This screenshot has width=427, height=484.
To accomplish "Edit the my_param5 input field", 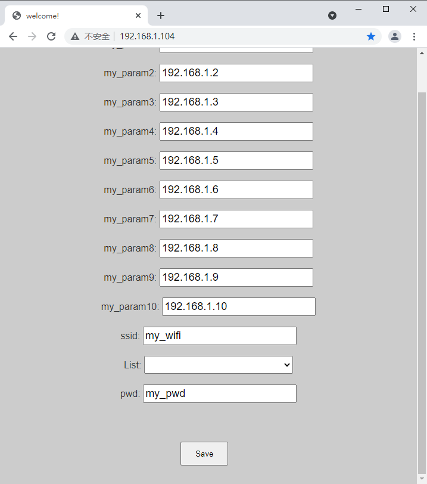I will pos(236,160).
